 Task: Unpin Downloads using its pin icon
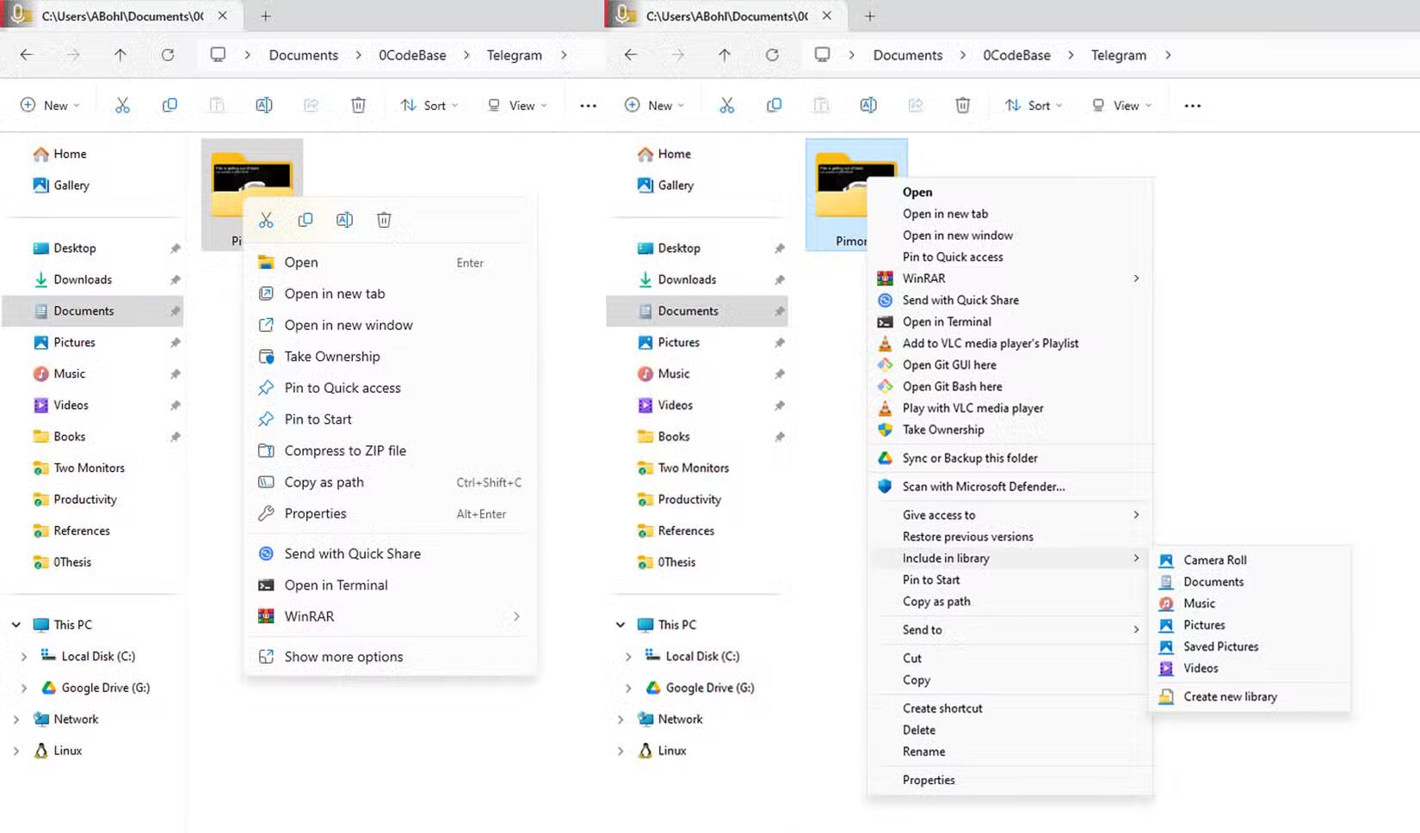coord(175,279)
